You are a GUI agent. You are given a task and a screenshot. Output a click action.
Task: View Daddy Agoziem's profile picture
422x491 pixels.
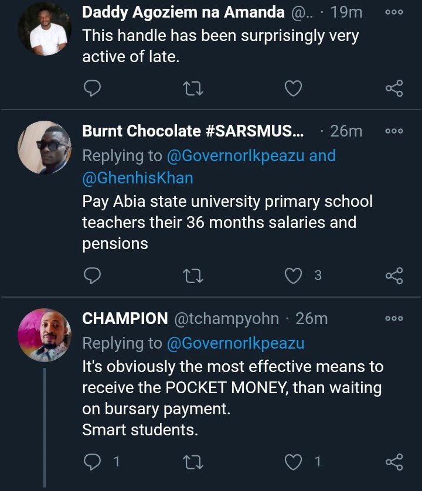[45, 32]
